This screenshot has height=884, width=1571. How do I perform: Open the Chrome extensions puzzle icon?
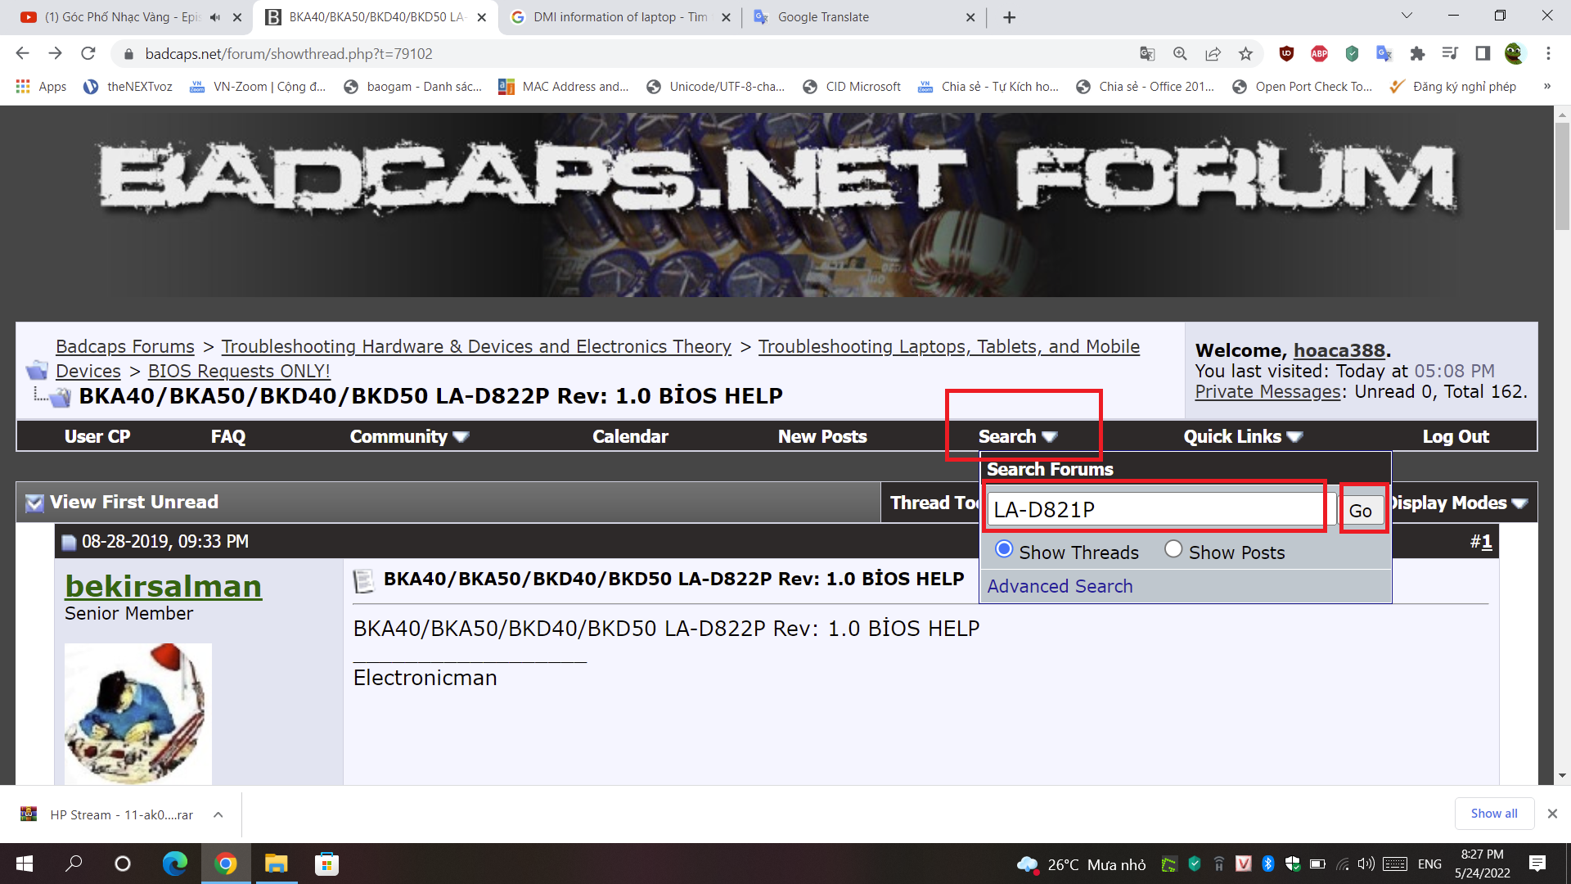(x=1417, y=54)
